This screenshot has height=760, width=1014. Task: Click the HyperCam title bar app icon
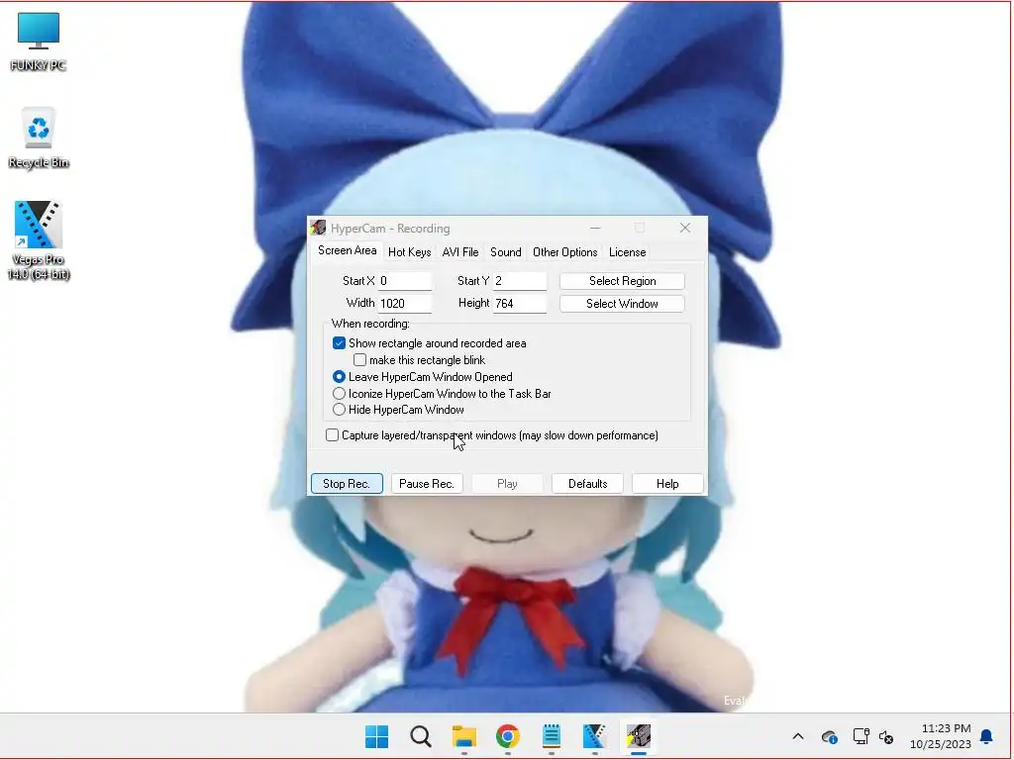tap(318, 229)
